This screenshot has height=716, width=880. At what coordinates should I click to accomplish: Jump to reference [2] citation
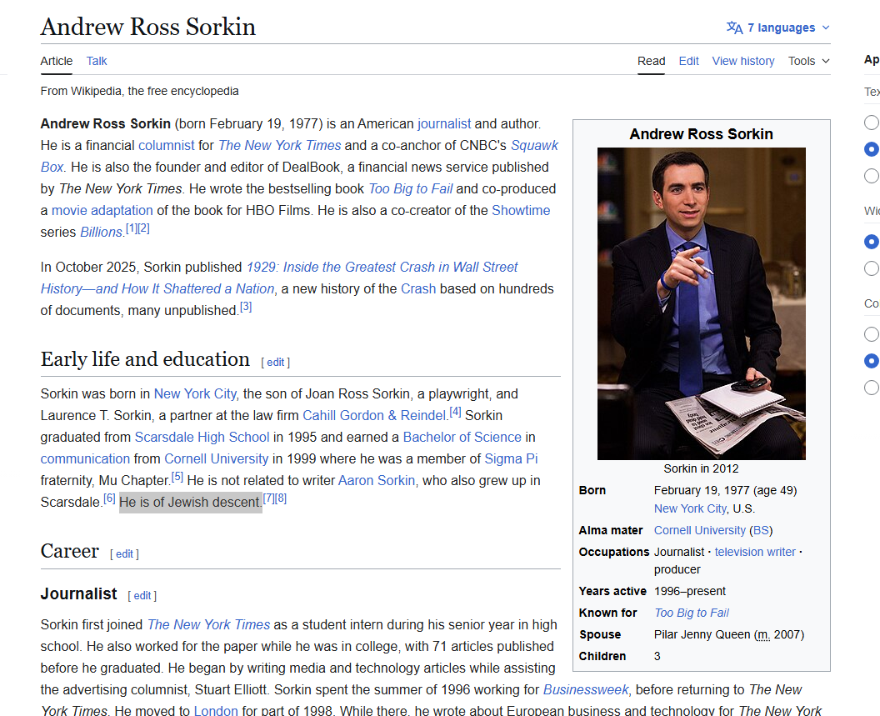(x=143, y=228)
